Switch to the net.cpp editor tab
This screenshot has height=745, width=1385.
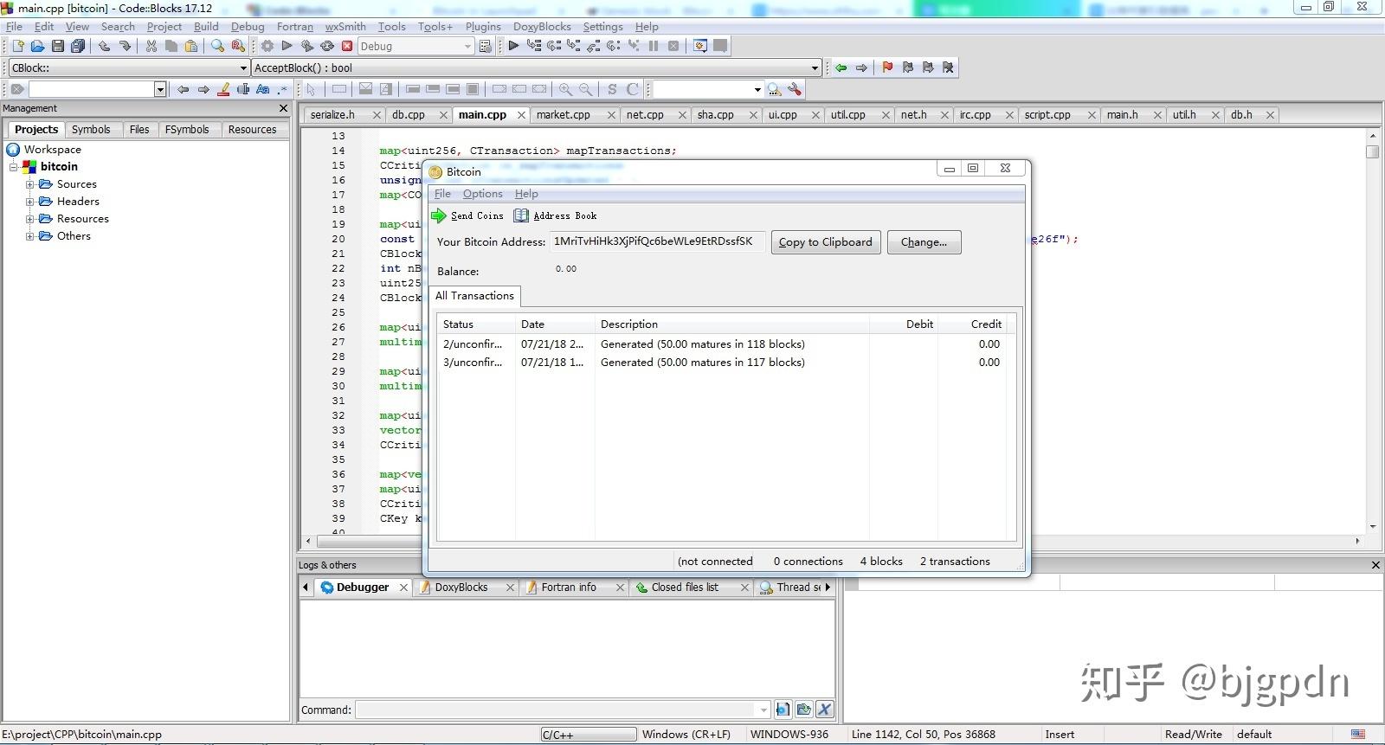tap(645, 114)
